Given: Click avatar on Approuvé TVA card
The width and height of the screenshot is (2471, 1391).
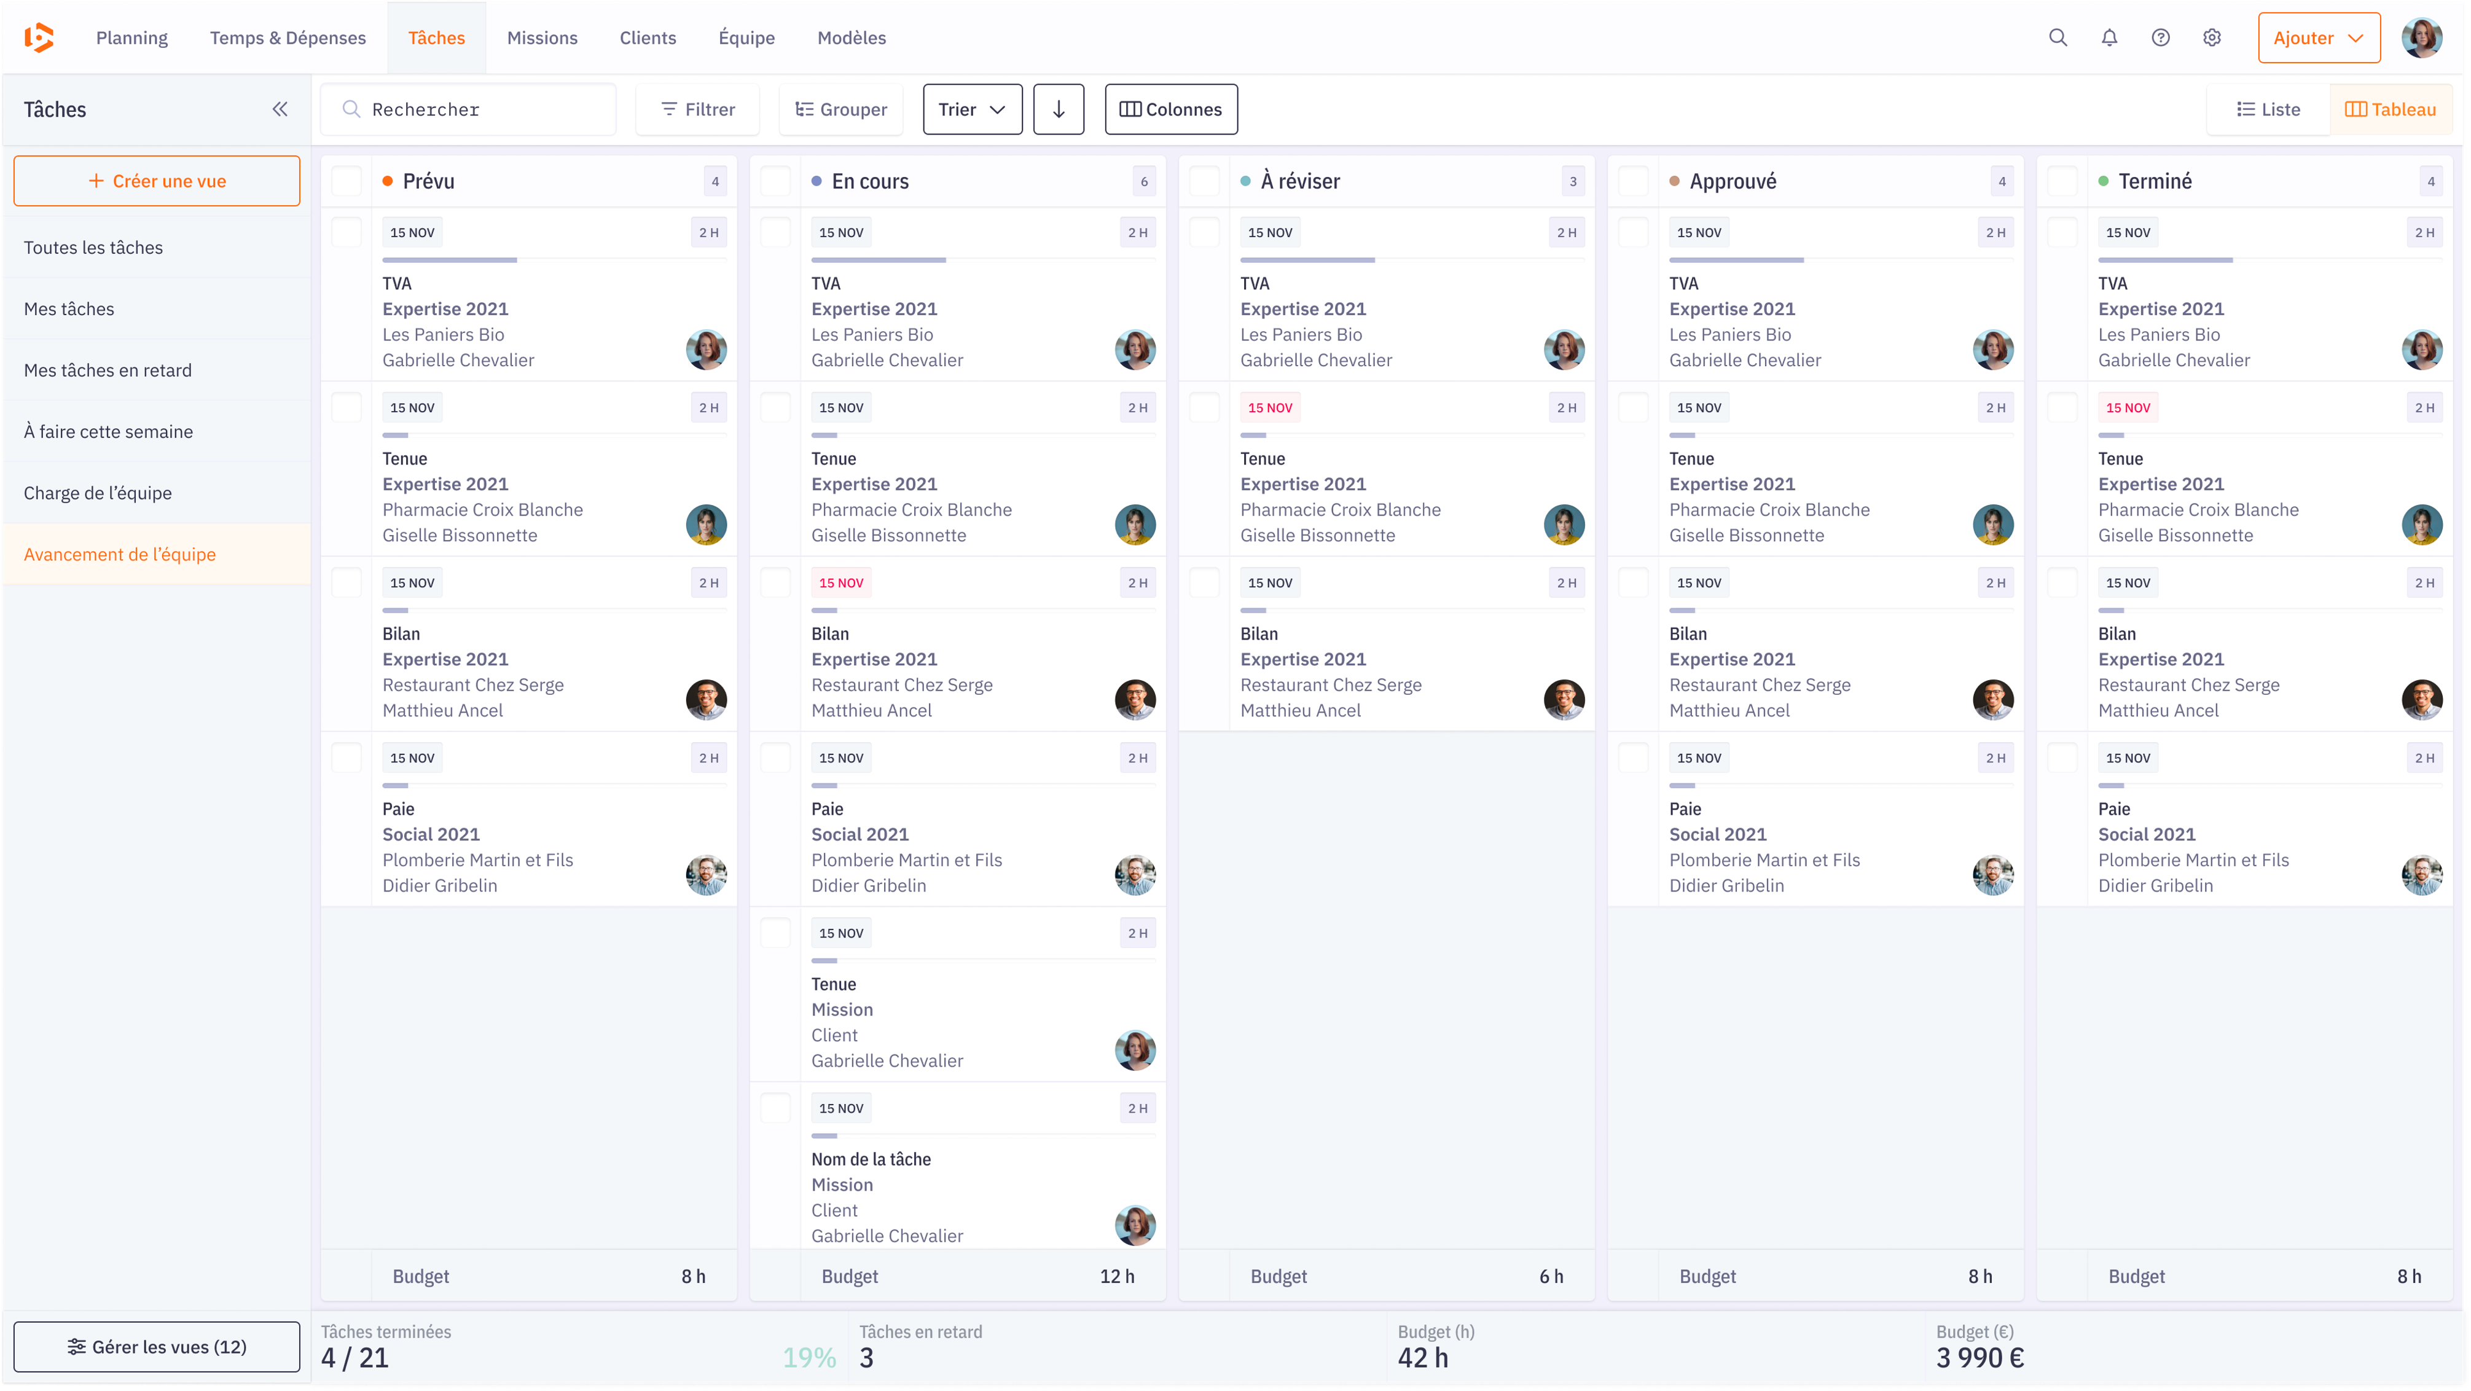Looking at the screenshot, I should (x=1992, y=349).
